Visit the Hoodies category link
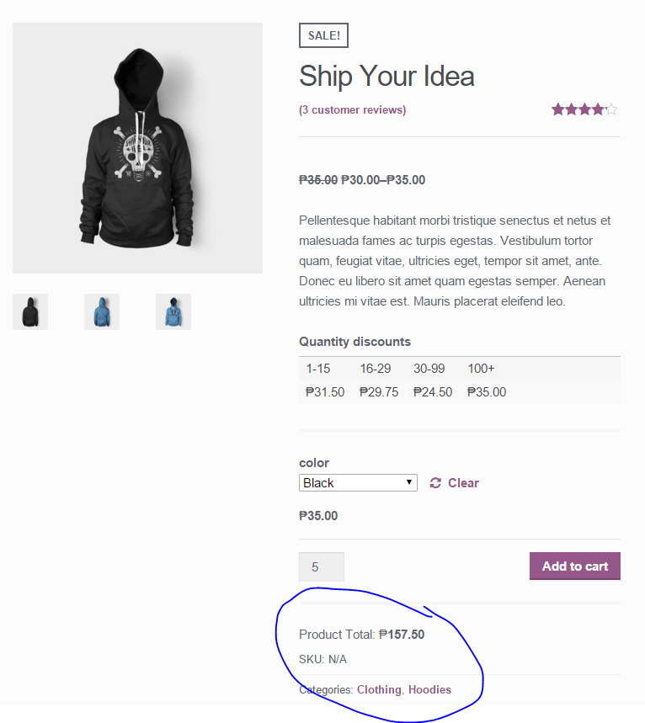This screenshot has height=723, width=645. 429,690
